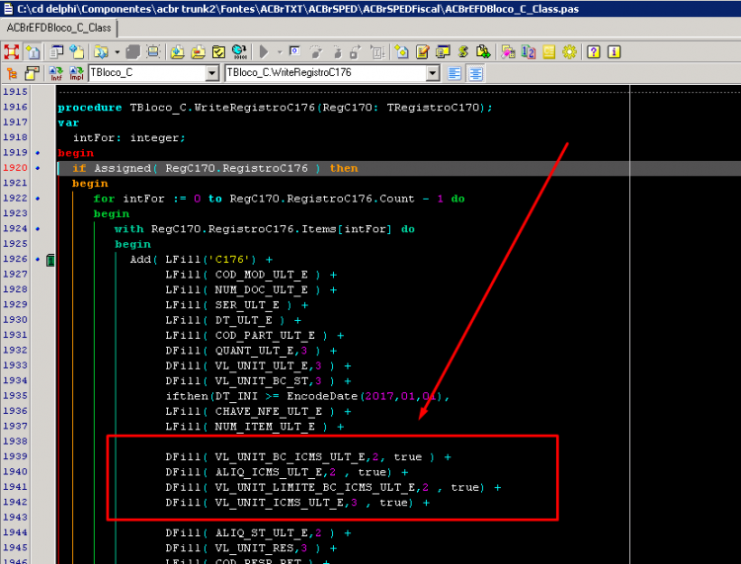Viewport: 741px width, 564px height.
Task: Click the grayed form frame icon
Action: [153, 52]
